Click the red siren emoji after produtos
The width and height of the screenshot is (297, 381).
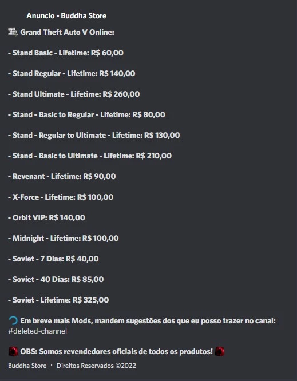(220, 351)
